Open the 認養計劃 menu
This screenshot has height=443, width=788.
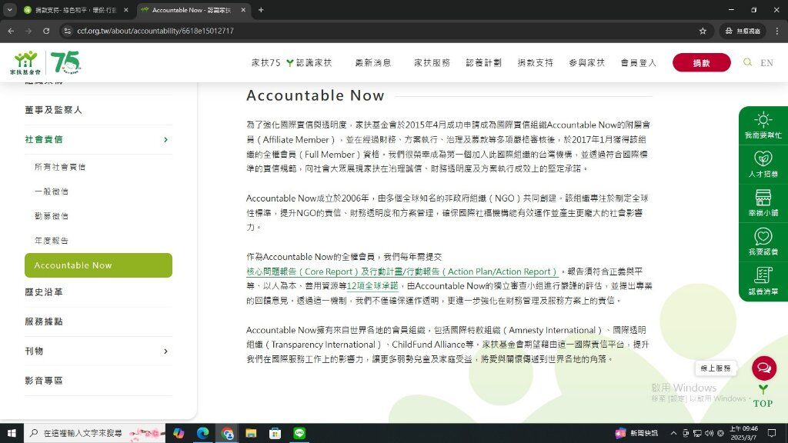(x=483, y=63)
